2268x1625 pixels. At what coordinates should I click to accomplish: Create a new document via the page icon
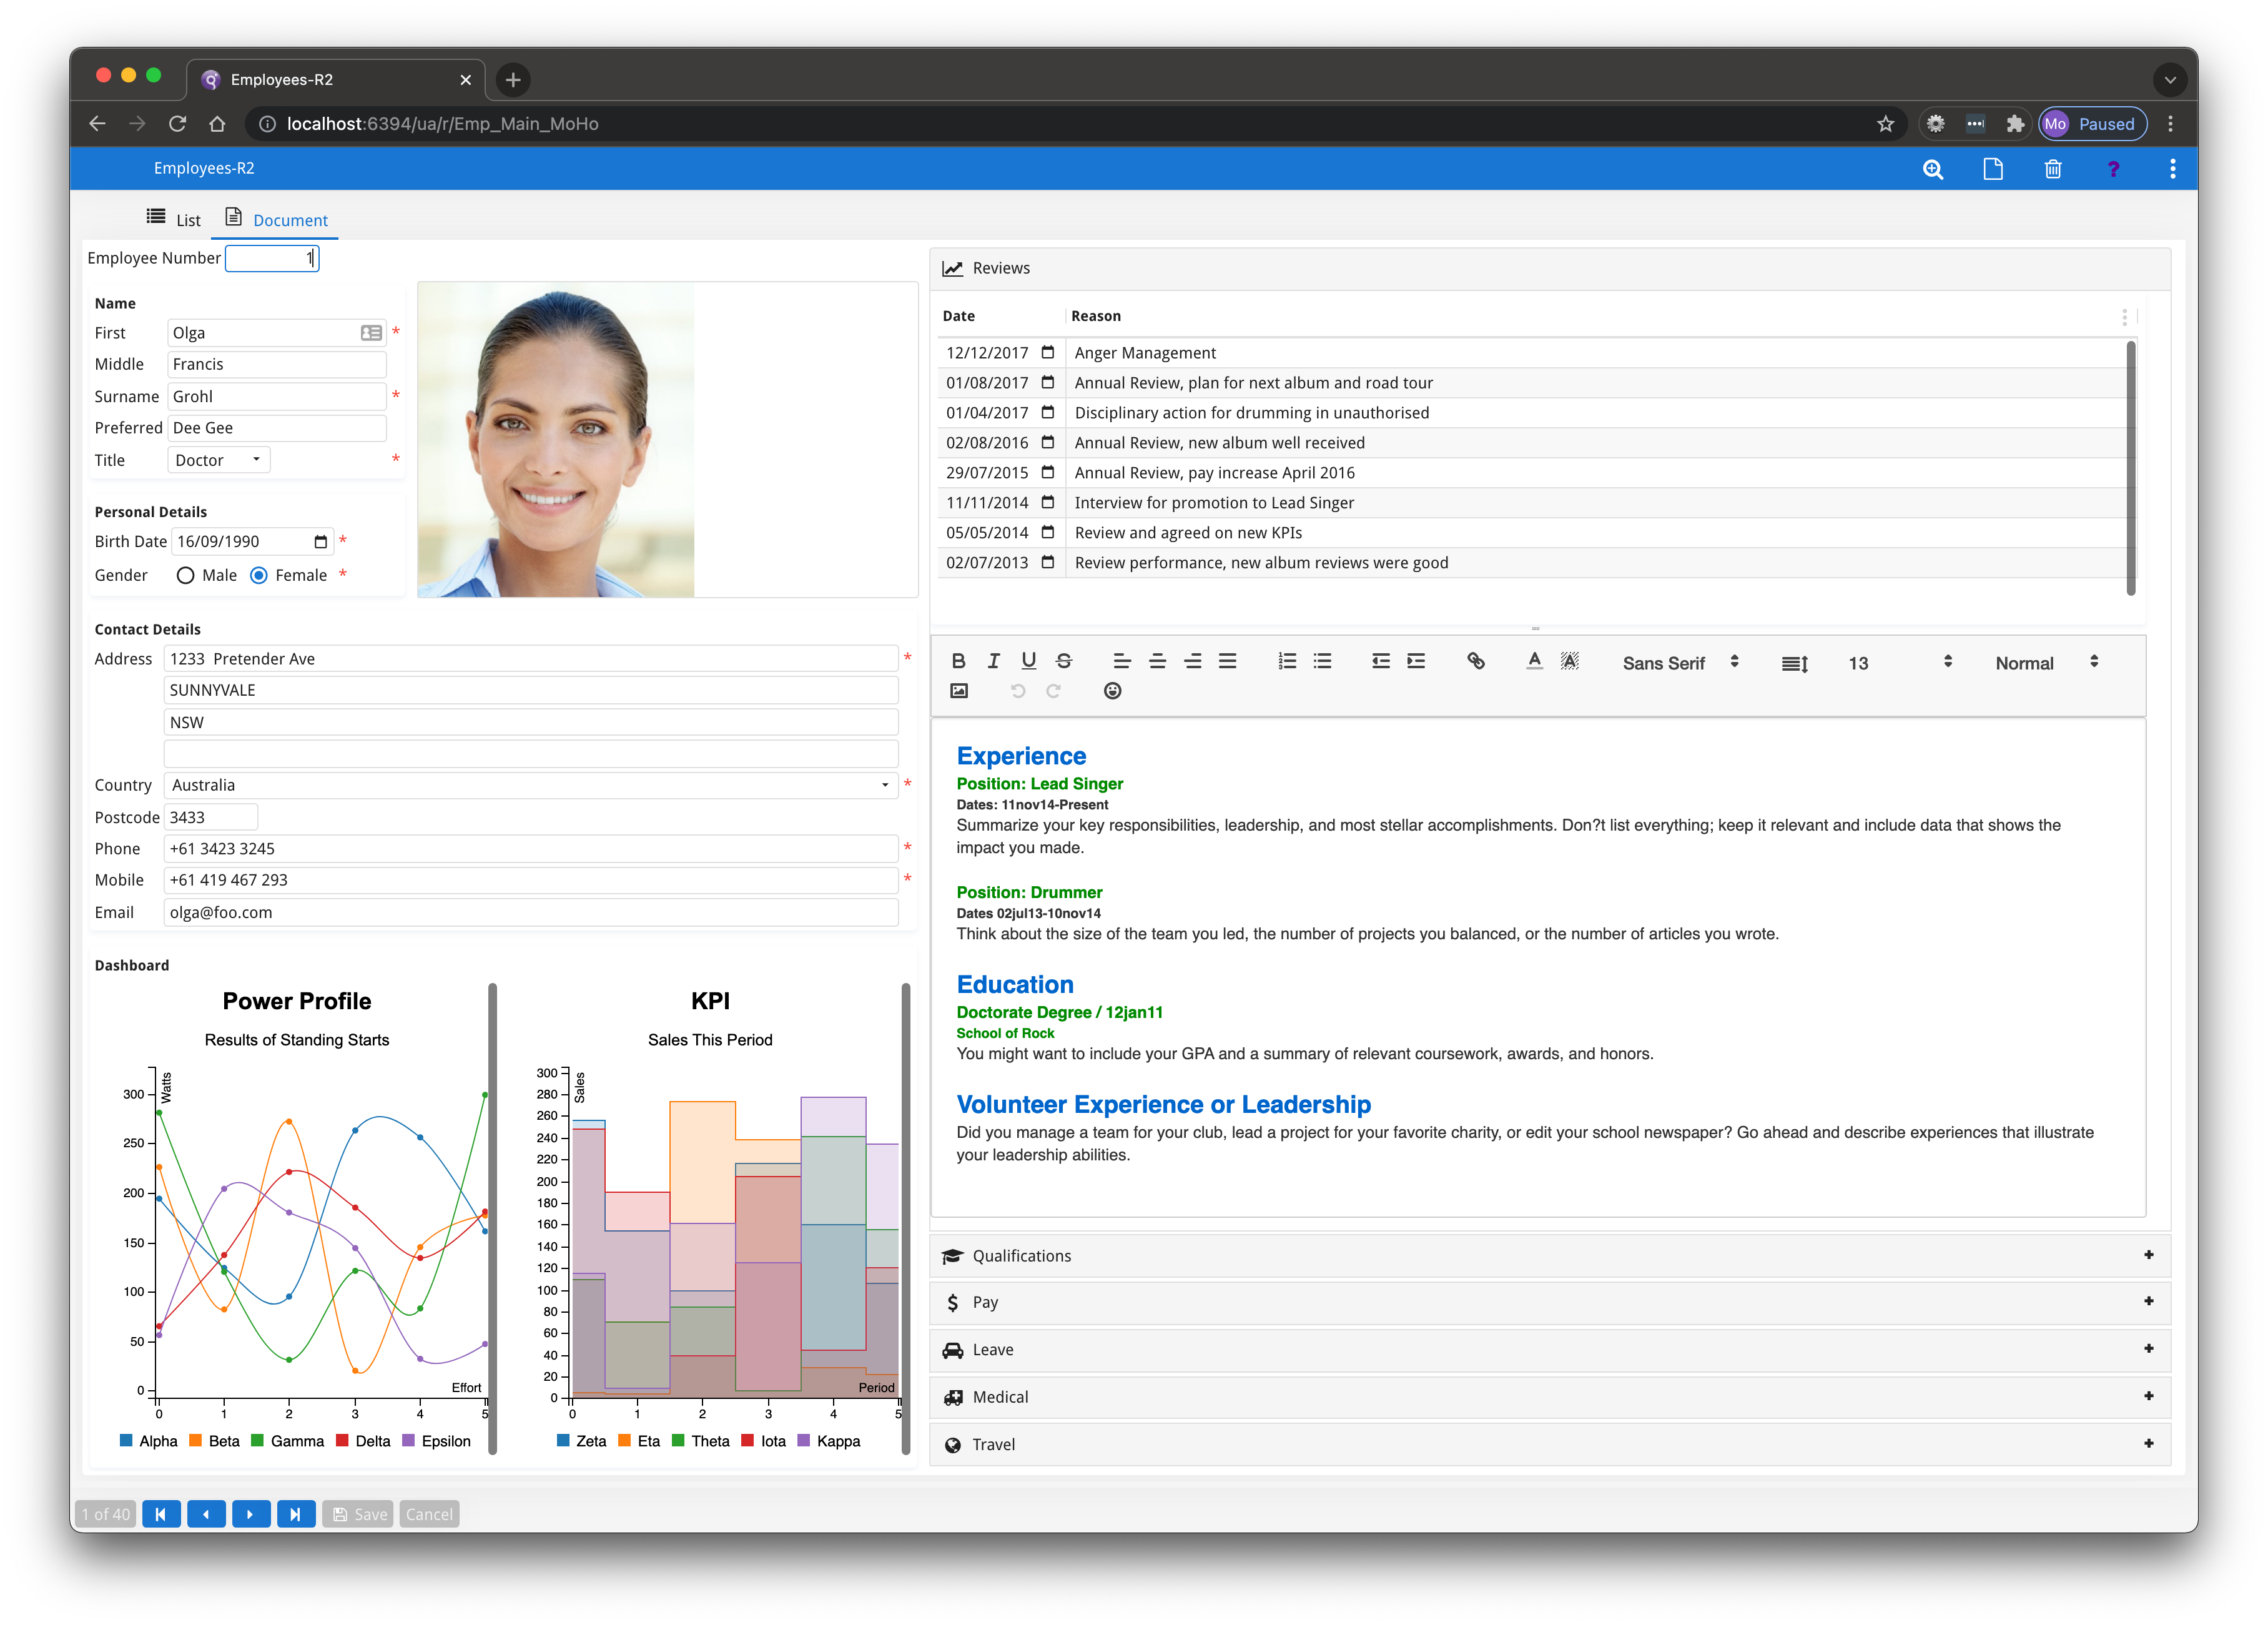click(1993, 169)
